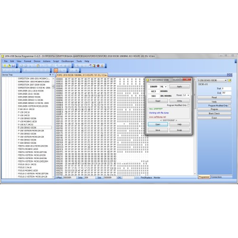This screenshot has width=238, height=238.
Task: Click the Apply button in the dialog
Action: (x=179, y=87)
